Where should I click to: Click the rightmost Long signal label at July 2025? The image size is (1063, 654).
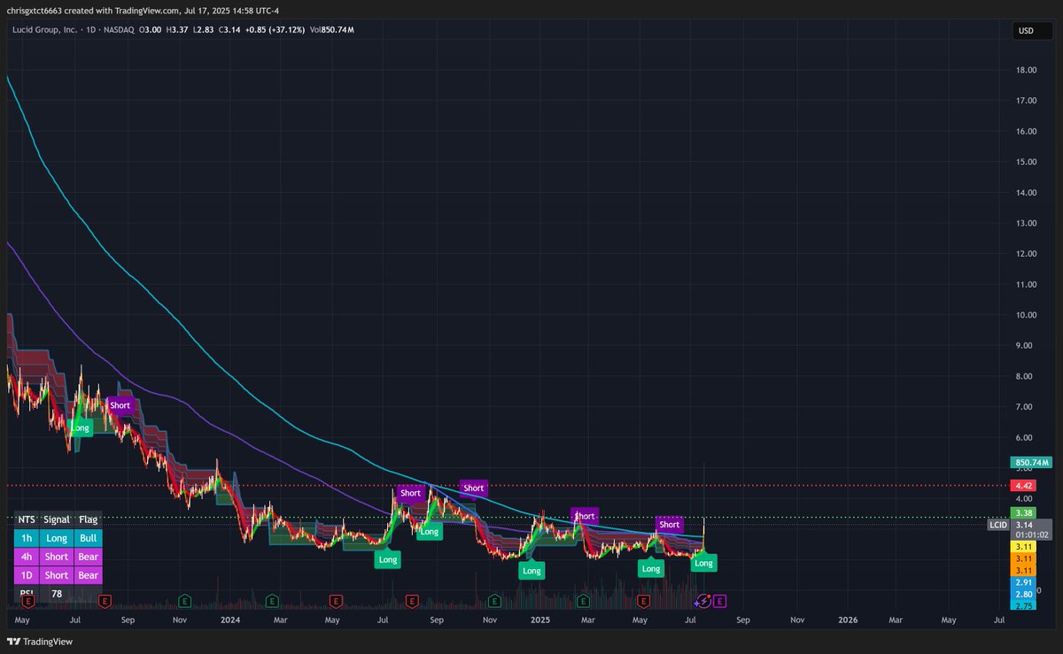point(703,563)
